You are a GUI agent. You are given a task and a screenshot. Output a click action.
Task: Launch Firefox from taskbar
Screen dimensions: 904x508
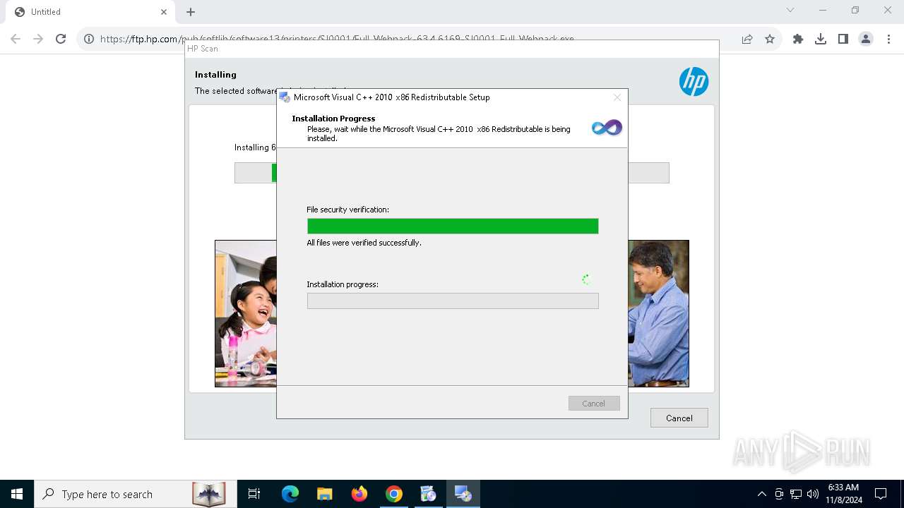coord(359,494)
